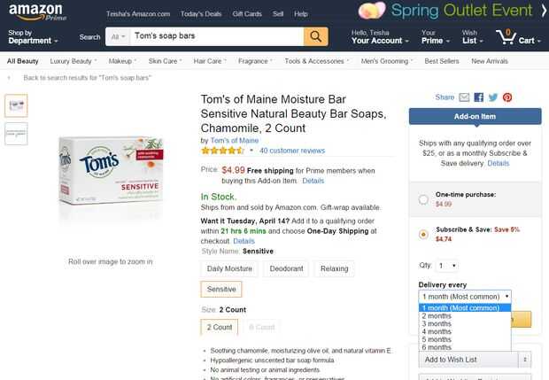The image size is (549, 380).
Task: Choose 3 months delivery frequency
Action: (437, 323)
